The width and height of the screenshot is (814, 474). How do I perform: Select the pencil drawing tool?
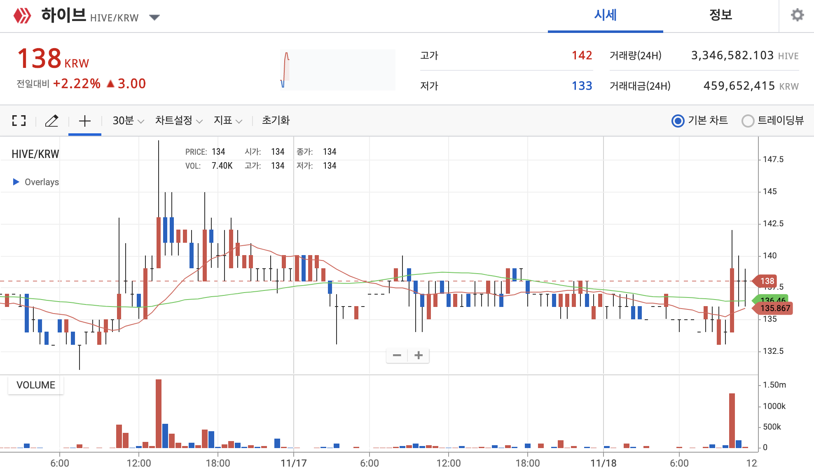(x=51, y=121)
